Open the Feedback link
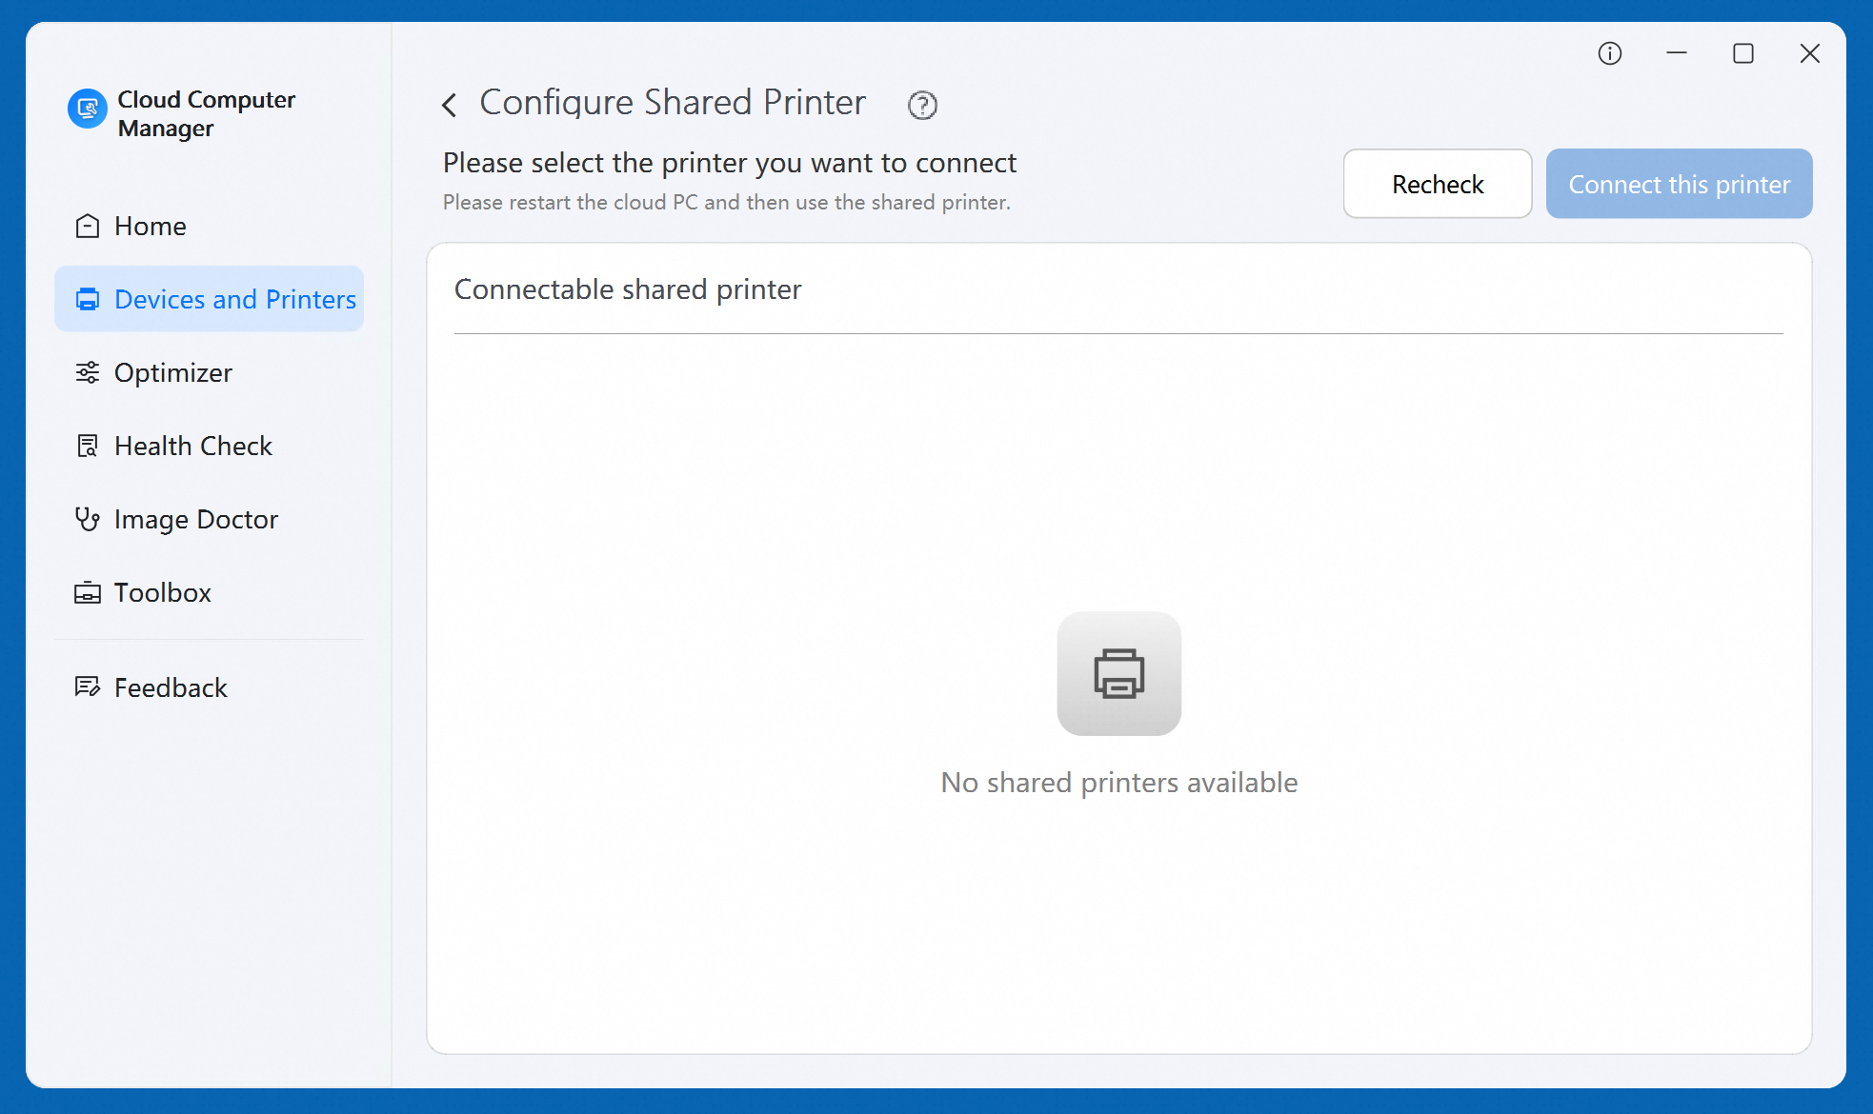This screenshot has width=1873, height=1114. point(170,686)
